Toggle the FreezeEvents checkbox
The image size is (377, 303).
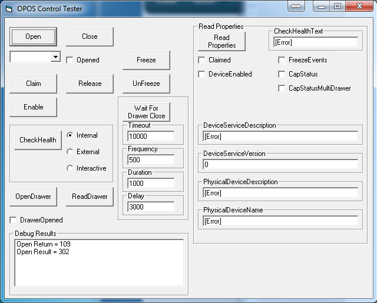282,60
